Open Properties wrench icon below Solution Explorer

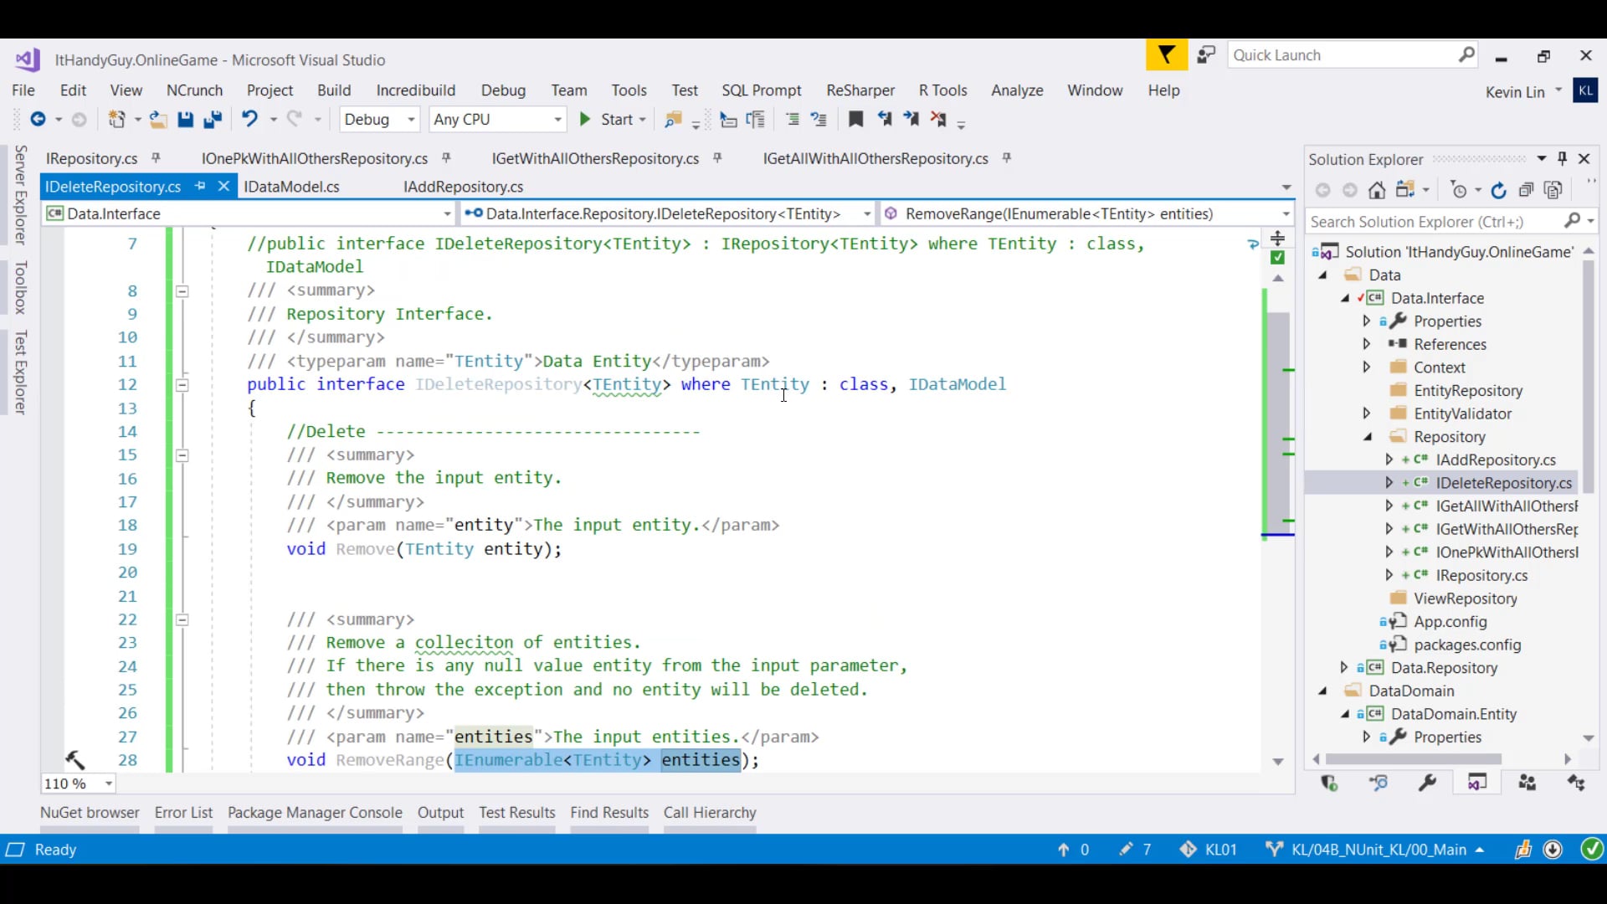tap(1427, 783)
